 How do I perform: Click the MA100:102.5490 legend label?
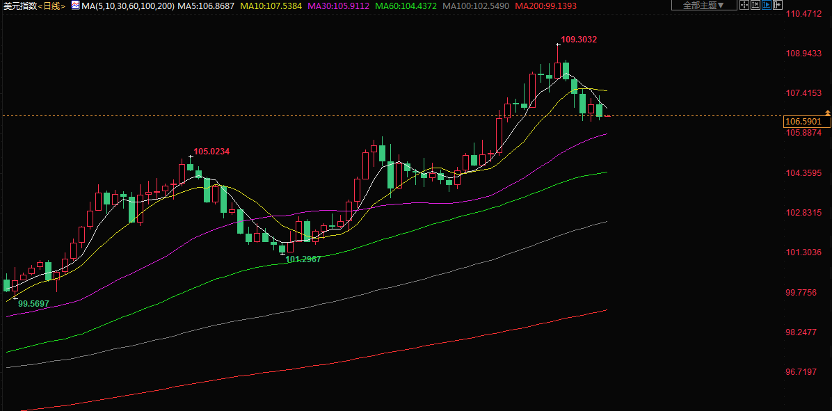[x=477, y=6]
